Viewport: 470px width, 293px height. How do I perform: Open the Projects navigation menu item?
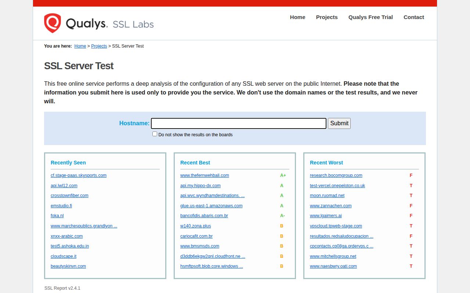pos(326,17)
